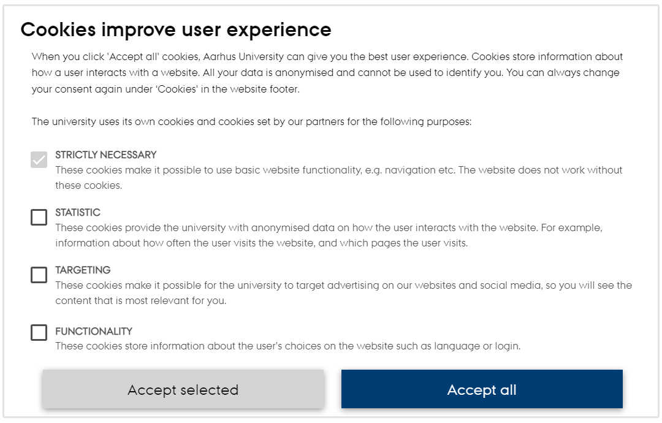The image size is (662, 423).
Task: Enable the FUNCTIONALITY cookies checkbox
Action: 39,333
